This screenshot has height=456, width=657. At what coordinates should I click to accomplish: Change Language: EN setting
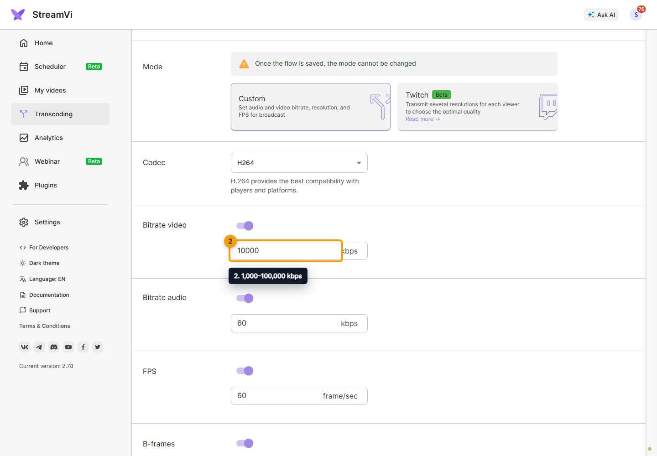42,279
